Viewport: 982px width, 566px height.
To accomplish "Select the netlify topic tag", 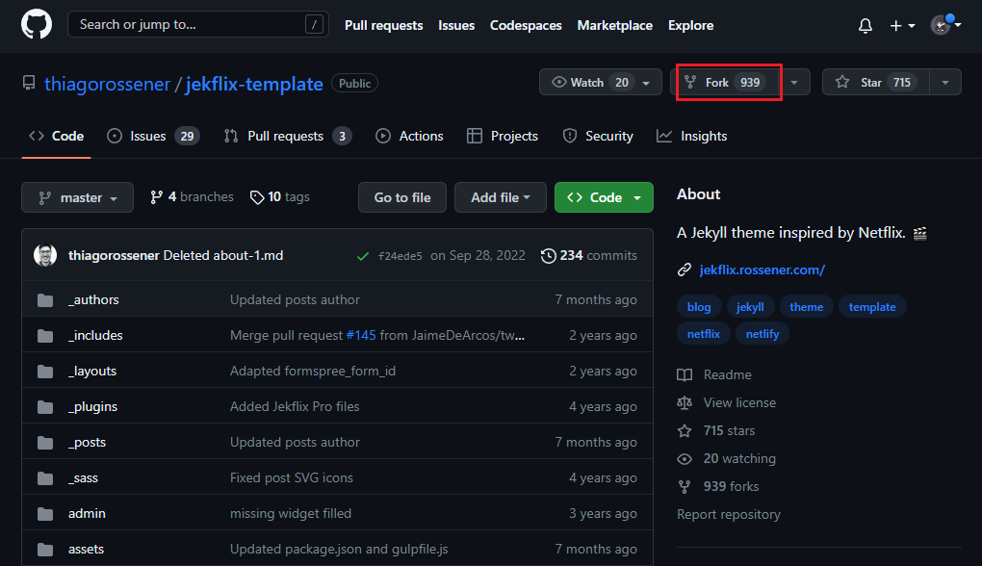I will pos(762,334).
